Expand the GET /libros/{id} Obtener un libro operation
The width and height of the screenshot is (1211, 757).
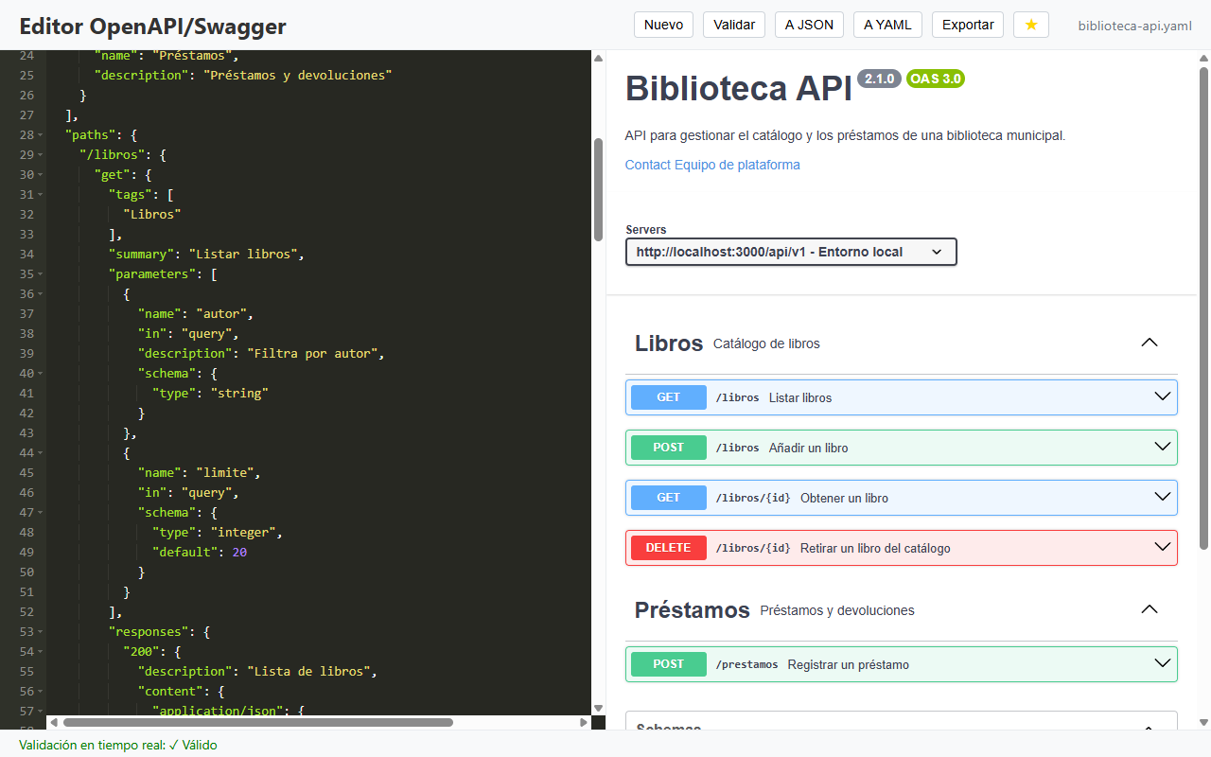click(x=902, y=498)
